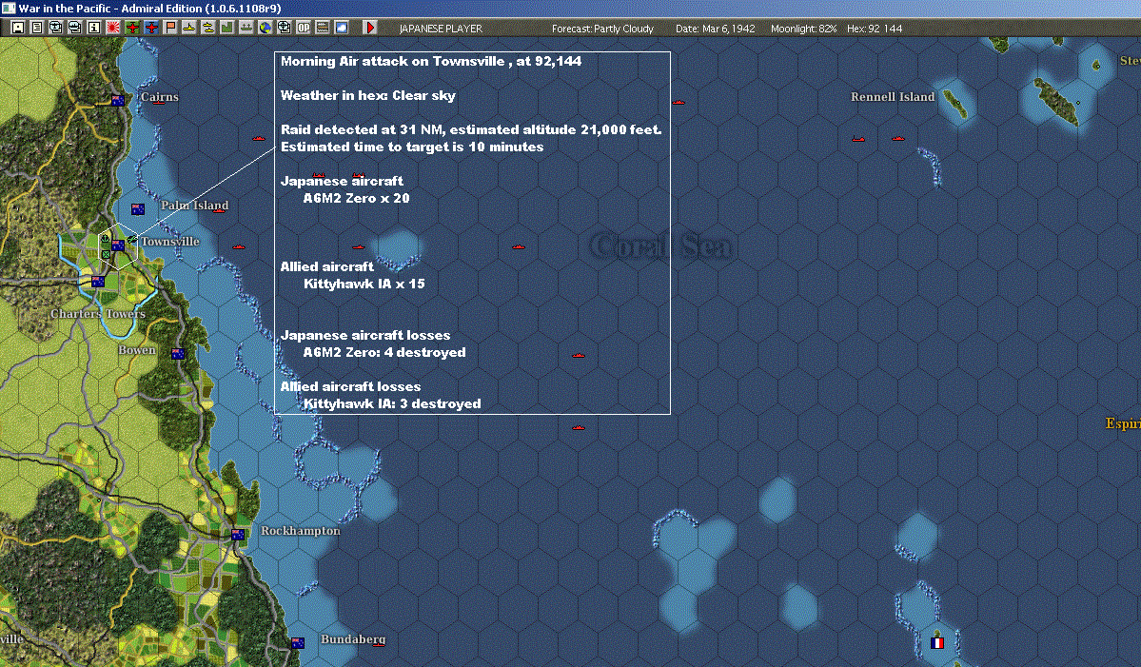1141x667 pixels.
Task: Click the 'Moonlight: 82%' status text
Action: (803, 29)
